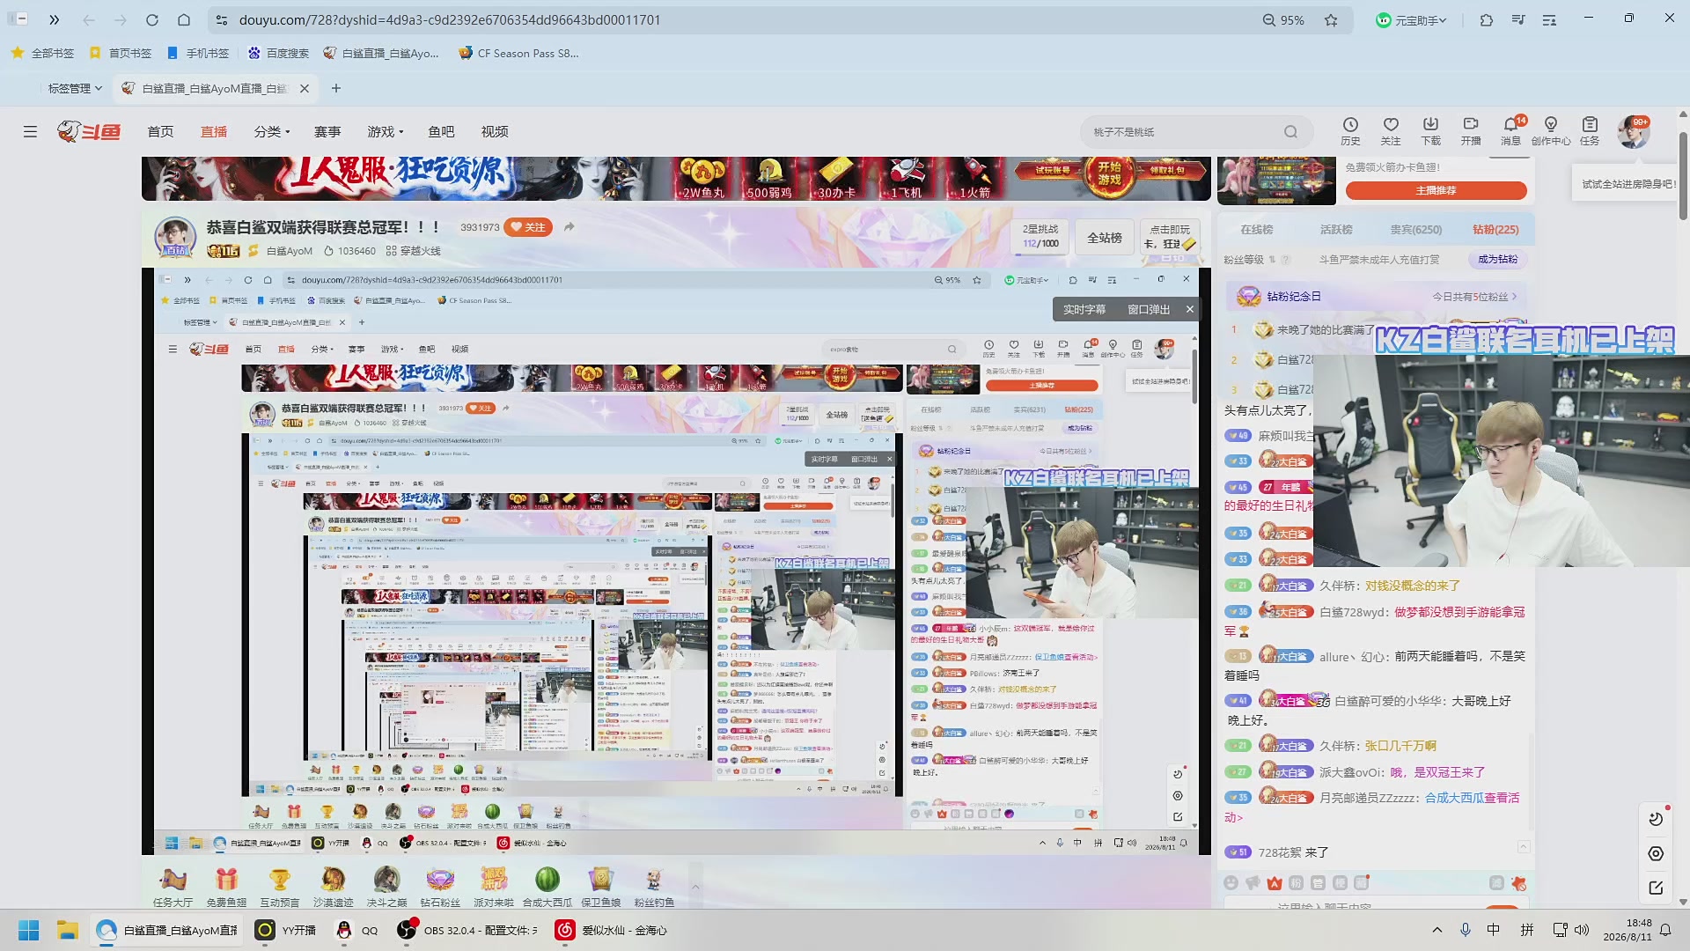Switch to the 钻粉(225) tab

click(x=1495, y=230)
